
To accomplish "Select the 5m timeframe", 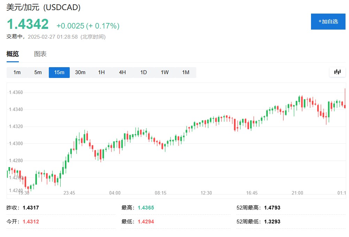I will (38, 72).
